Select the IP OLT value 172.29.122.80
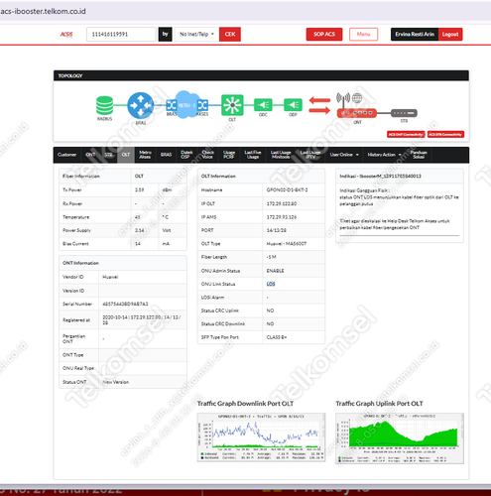491x496 pixels. pos(282,203)
